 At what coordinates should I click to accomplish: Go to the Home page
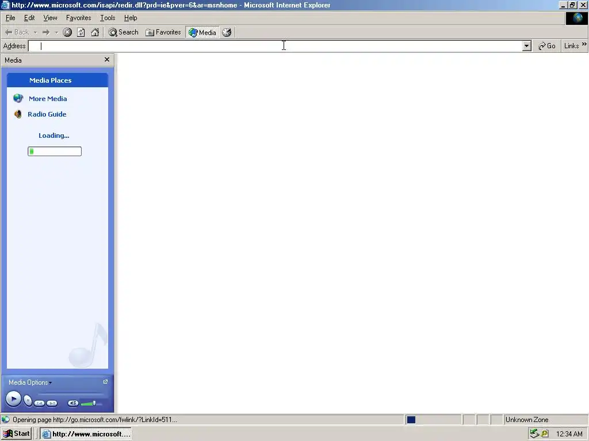tap(95, 32)
